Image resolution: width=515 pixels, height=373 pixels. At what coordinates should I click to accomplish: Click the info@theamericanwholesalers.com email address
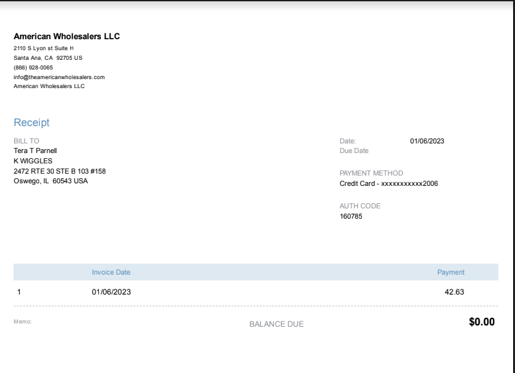(59, 77)
